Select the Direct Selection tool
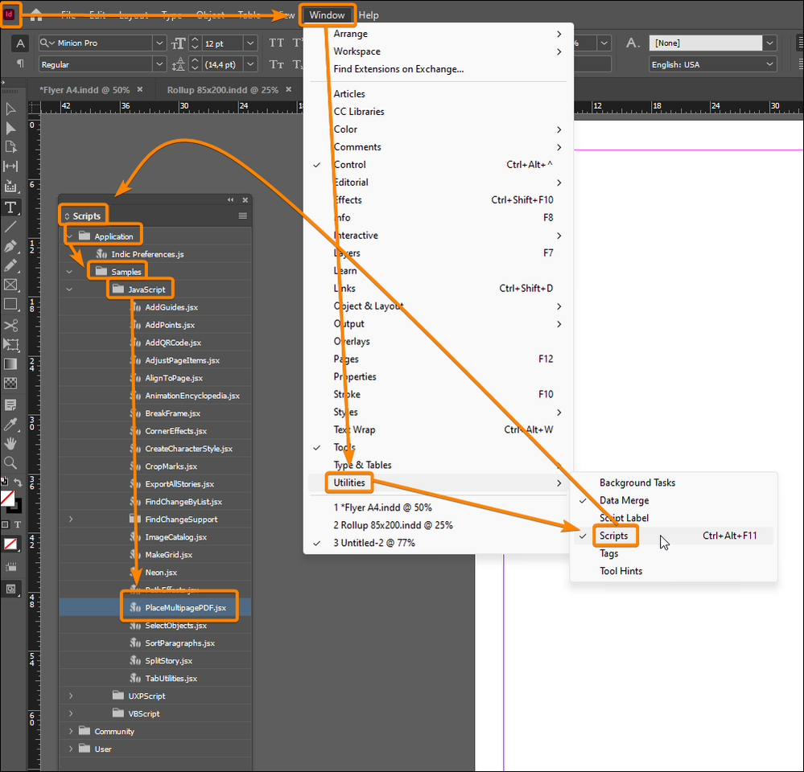 pos(10,128)
